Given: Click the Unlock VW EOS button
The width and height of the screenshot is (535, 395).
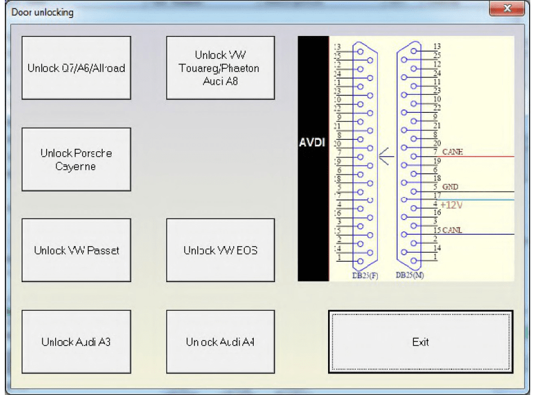Looking at the screenshot, I should (x=220, y=250).
